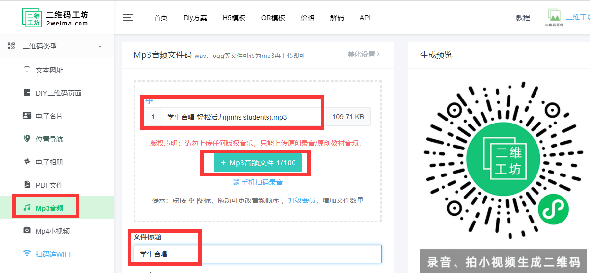Select the 文本网址 sidebar icon

pos(27,70)
